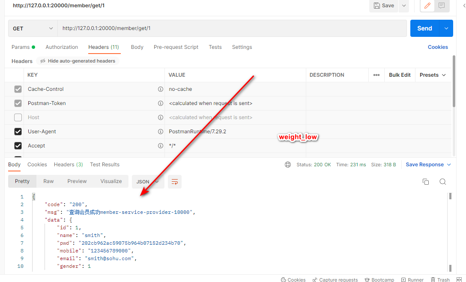This screenshot has width=466, height=282.
Task: Toggle line wrap in response body
Action: pos(175,182)
